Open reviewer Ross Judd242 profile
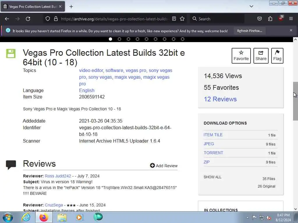298x223 pixels. (x=58, y=176)
